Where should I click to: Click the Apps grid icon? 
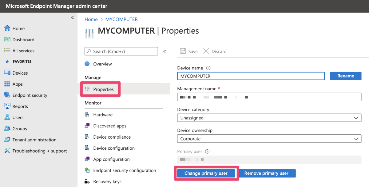tap(7, 84)
